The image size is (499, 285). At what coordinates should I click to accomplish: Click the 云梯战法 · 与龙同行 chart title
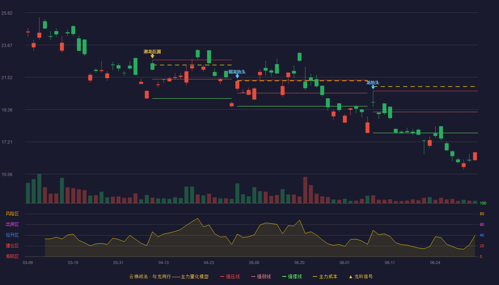pos(150,276)
